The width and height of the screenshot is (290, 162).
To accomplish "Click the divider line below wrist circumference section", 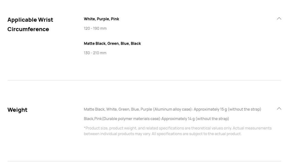I will click(144, 80).
